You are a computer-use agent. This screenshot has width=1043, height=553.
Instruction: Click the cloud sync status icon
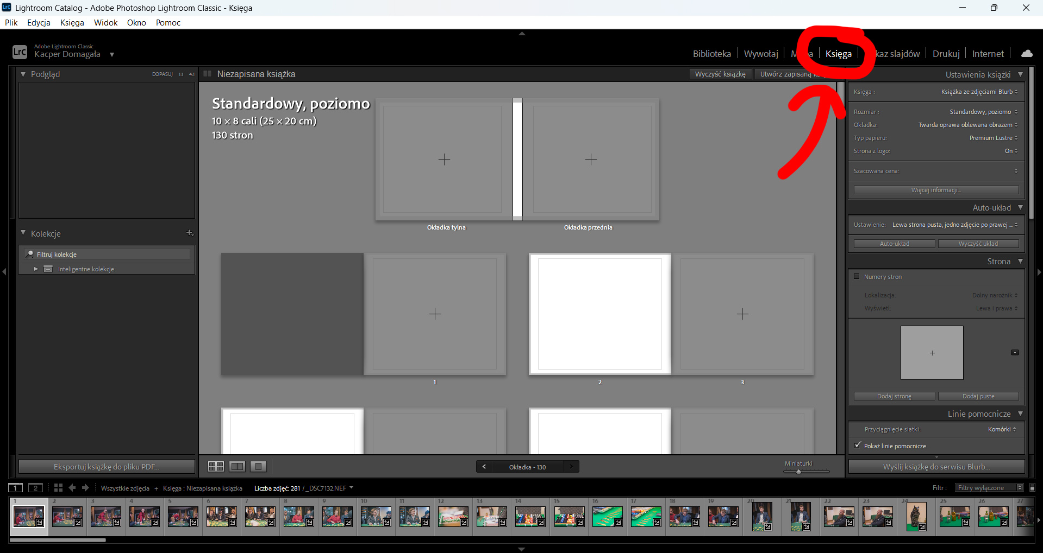point(1026,54)
